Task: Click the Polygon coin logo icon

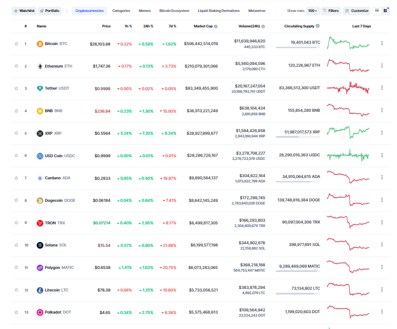Action: click(x=40, y=268)
